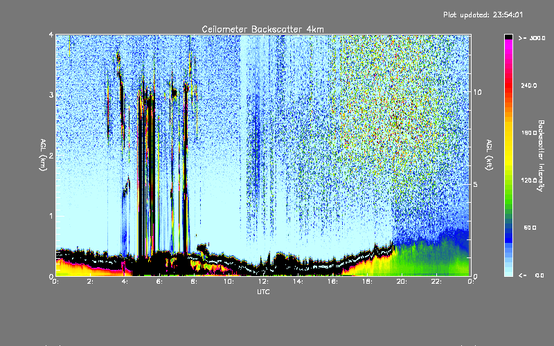Viewport: 554px width, 346px height.
Task: Click the colorbar value '120.0'
Action: coord(529,181)
